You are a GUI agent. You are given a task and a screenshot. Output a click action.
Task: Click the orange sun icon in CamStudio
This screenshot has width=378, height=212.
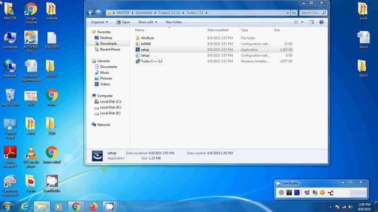tap(322, 193)
